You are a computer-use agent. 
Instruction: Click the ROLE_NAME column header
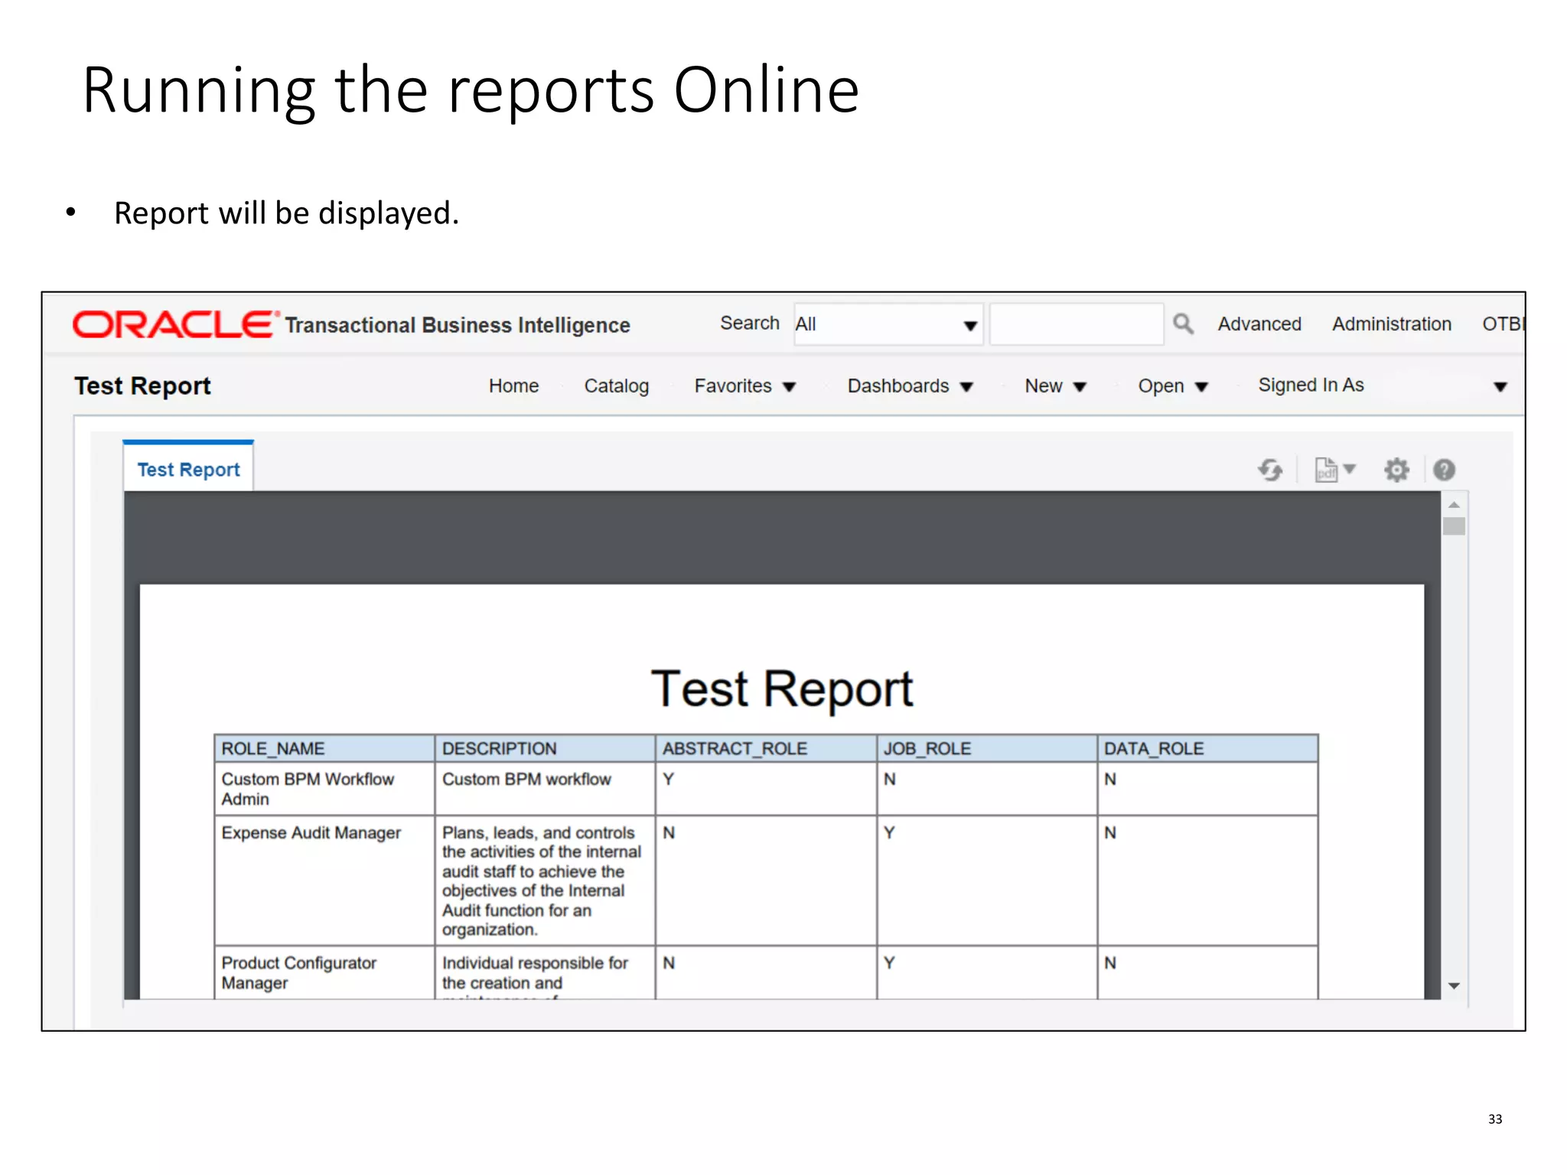coord(324,749)
